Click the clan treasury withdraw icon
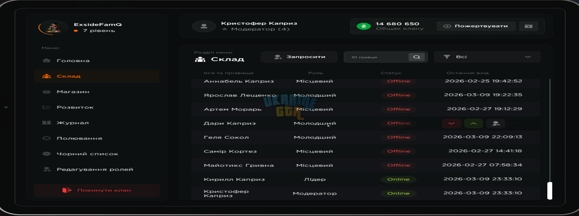The width and height of the screenshot is (579, 216). click(528, 26)
